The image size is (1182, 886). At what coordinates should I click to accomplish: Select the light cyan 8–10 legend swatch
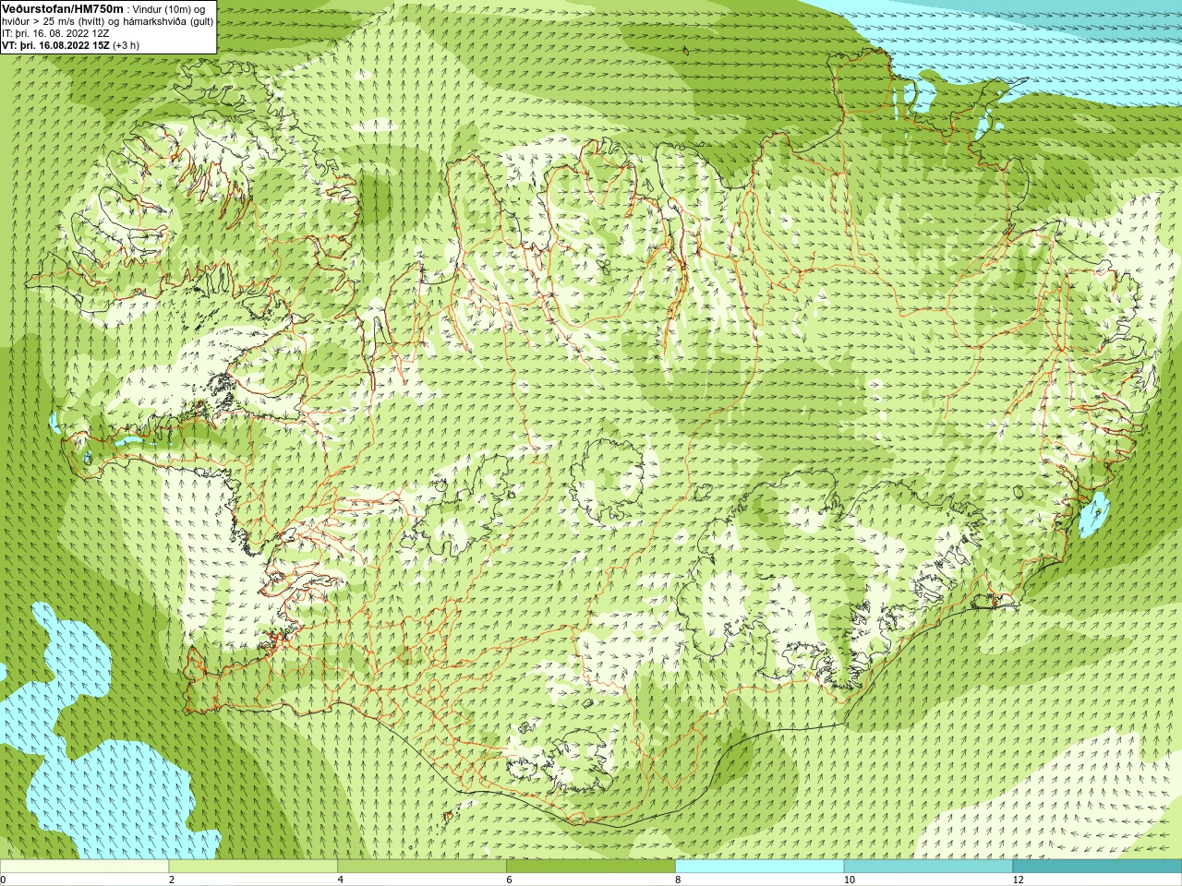759,866
